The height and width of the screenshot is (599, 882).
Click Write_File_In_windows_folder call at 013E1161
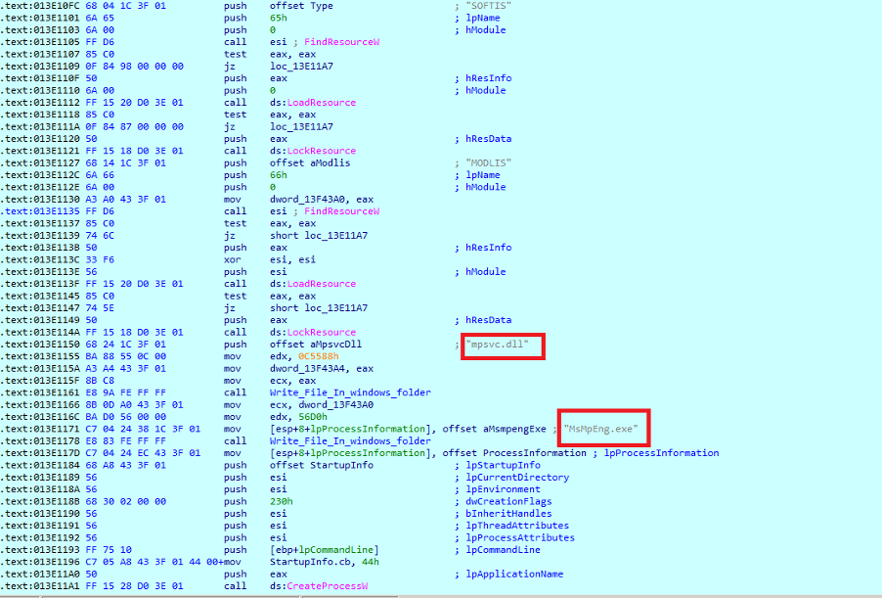pos(350,392)
